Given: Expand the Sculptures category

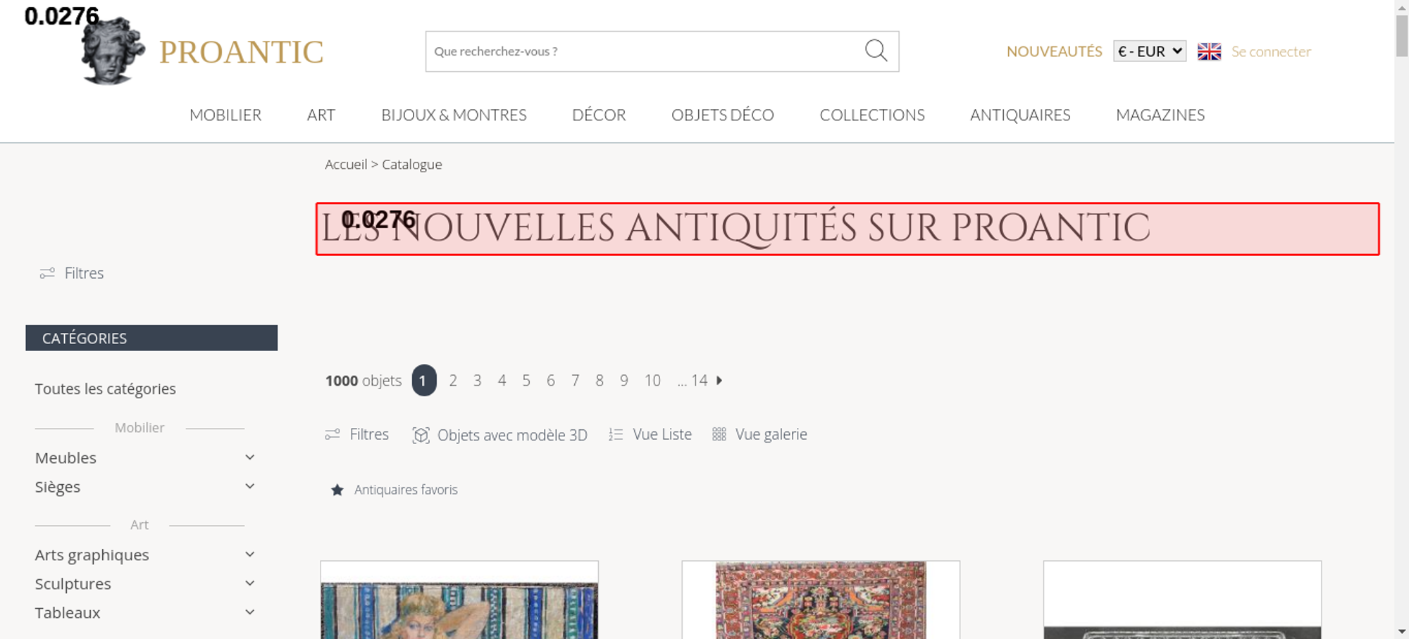Looking at the screenshot, I should [249, 583].
